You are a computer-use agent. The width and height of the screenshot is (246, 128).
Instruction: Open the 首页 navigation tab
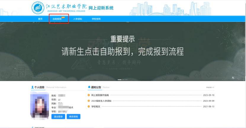(x=40, y=19)
